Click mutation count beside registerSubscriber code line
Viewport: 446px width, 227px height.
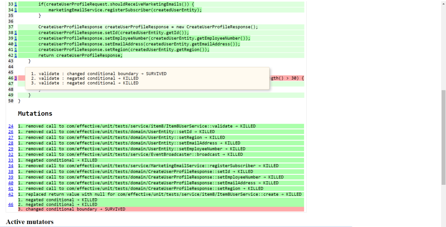tap(16, 10)
